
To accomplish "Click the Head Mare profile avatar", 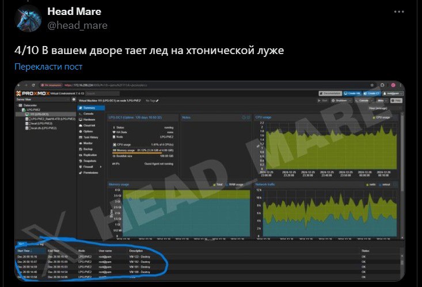I will (26, 18).
